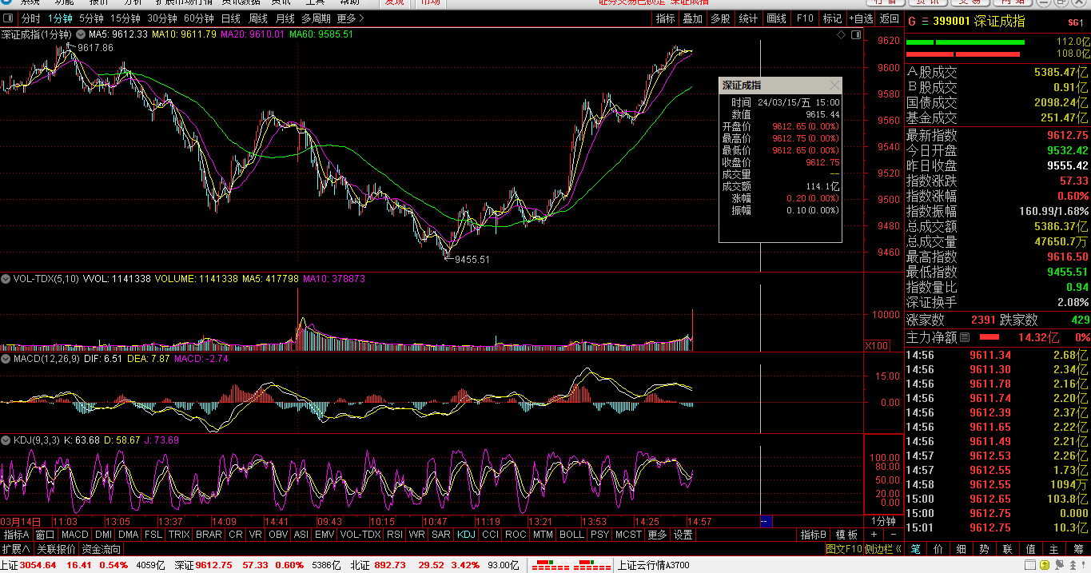Open the 资金流向 tab
Viewport: 1091px width, 573px height.
pos(102,549)
